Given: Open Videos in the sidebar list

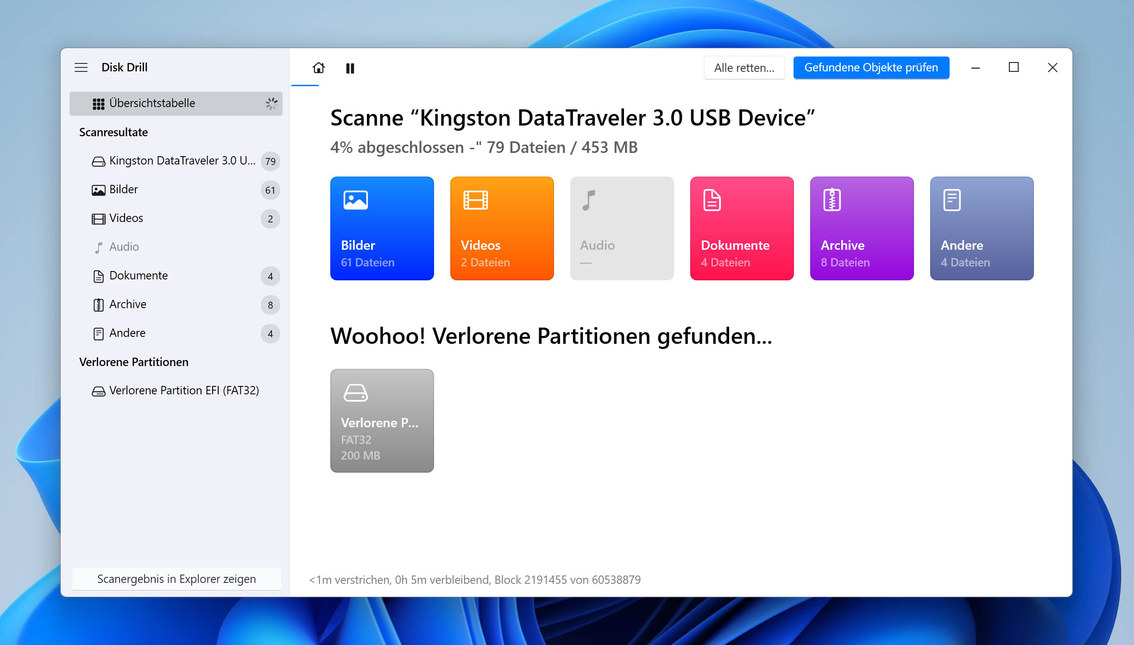Looking at the screenshot, I should [176, 218].
